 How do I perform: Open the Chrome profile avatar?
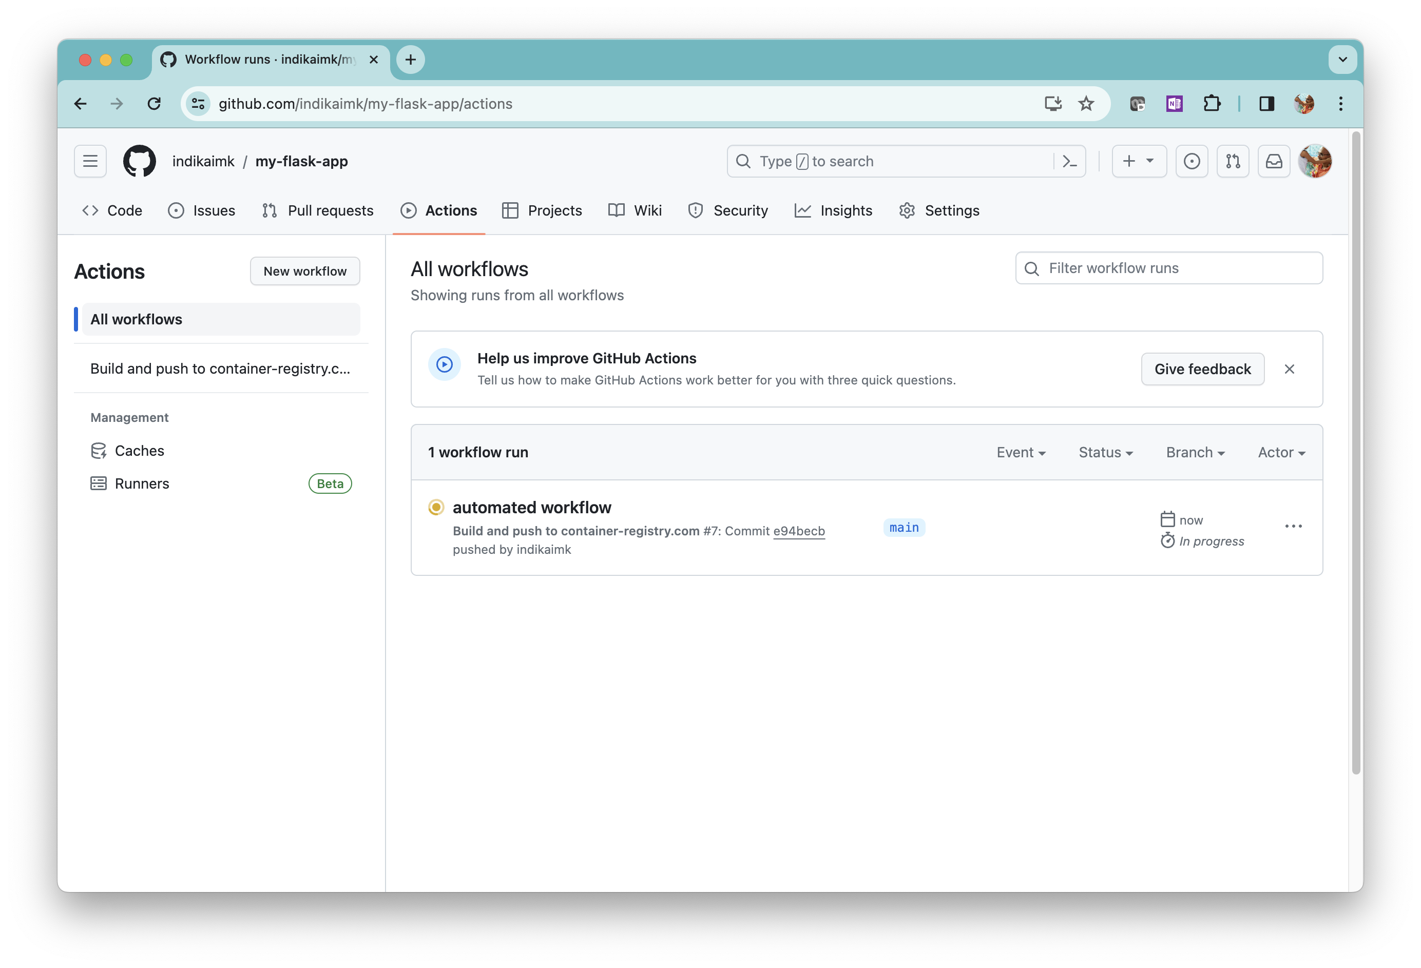tap(1304, 104)
